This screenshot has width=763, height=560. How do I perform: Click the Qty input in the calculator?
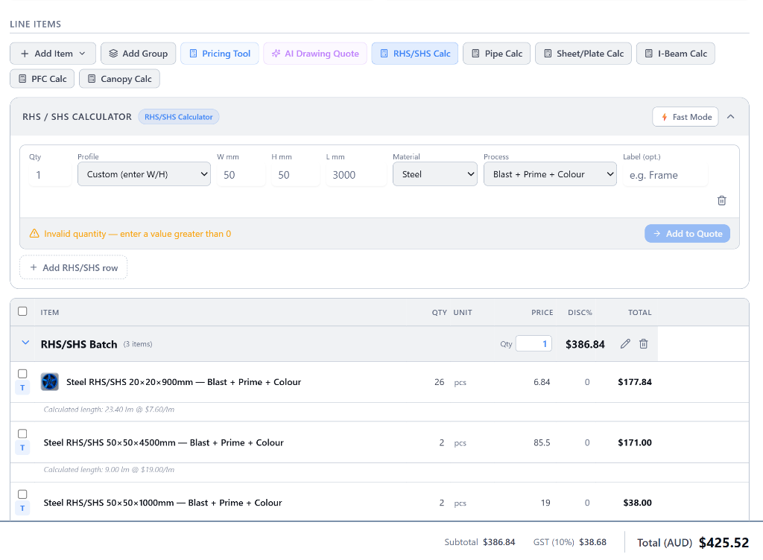pos(50,174)
